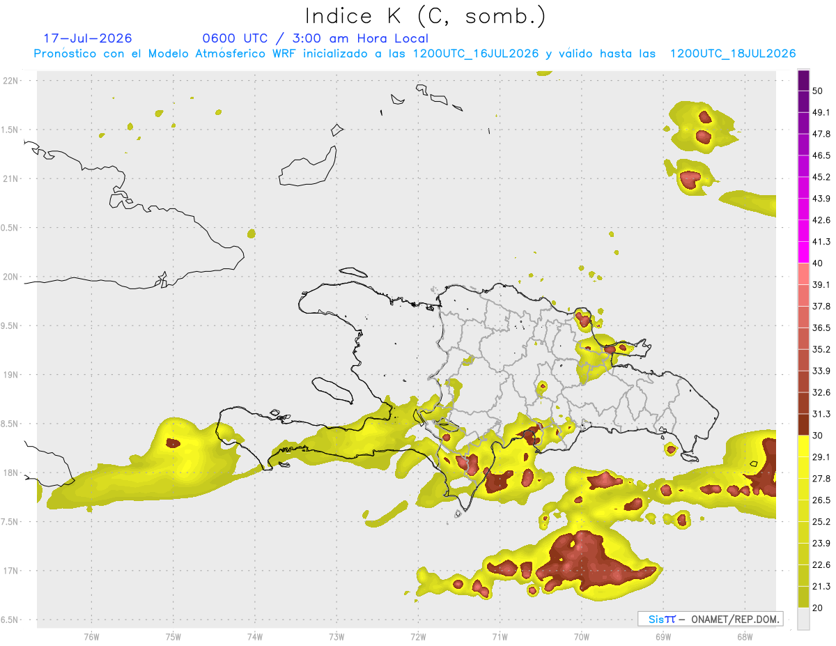
Task: Select the '9.5N' axis label
Action: (x=11, y=326)
